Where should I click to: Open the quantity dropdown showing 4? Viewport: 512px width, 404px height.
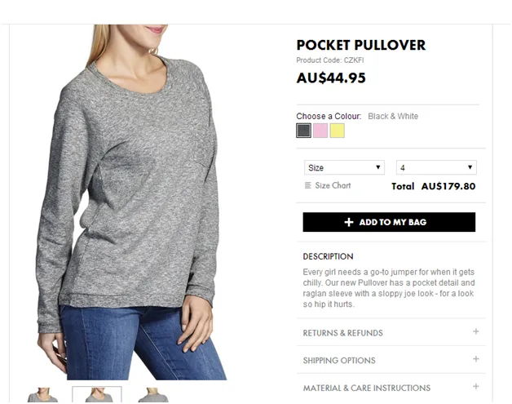[436, 167]
